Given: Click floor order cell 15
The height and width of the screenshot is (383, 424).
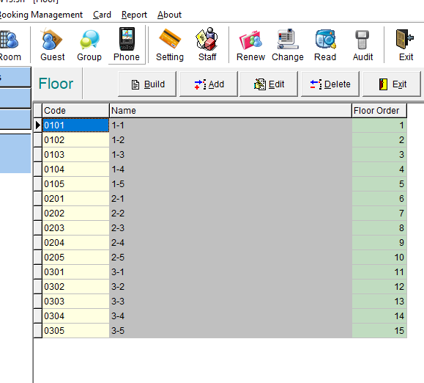Looking at the screenshot, I should 379,330.
